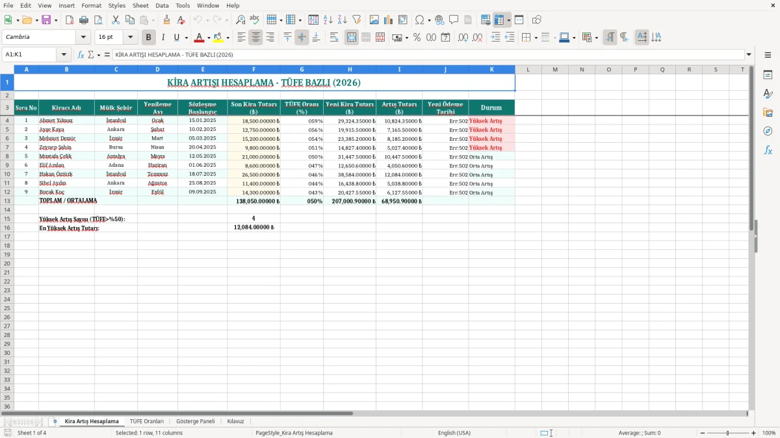Switch to the Gösterge Paneli sheet tab
780x438 pixels.
coord(195,421)
